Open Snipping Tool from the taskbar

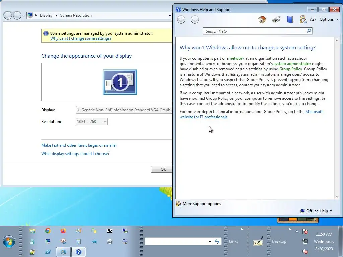(63, 241)
